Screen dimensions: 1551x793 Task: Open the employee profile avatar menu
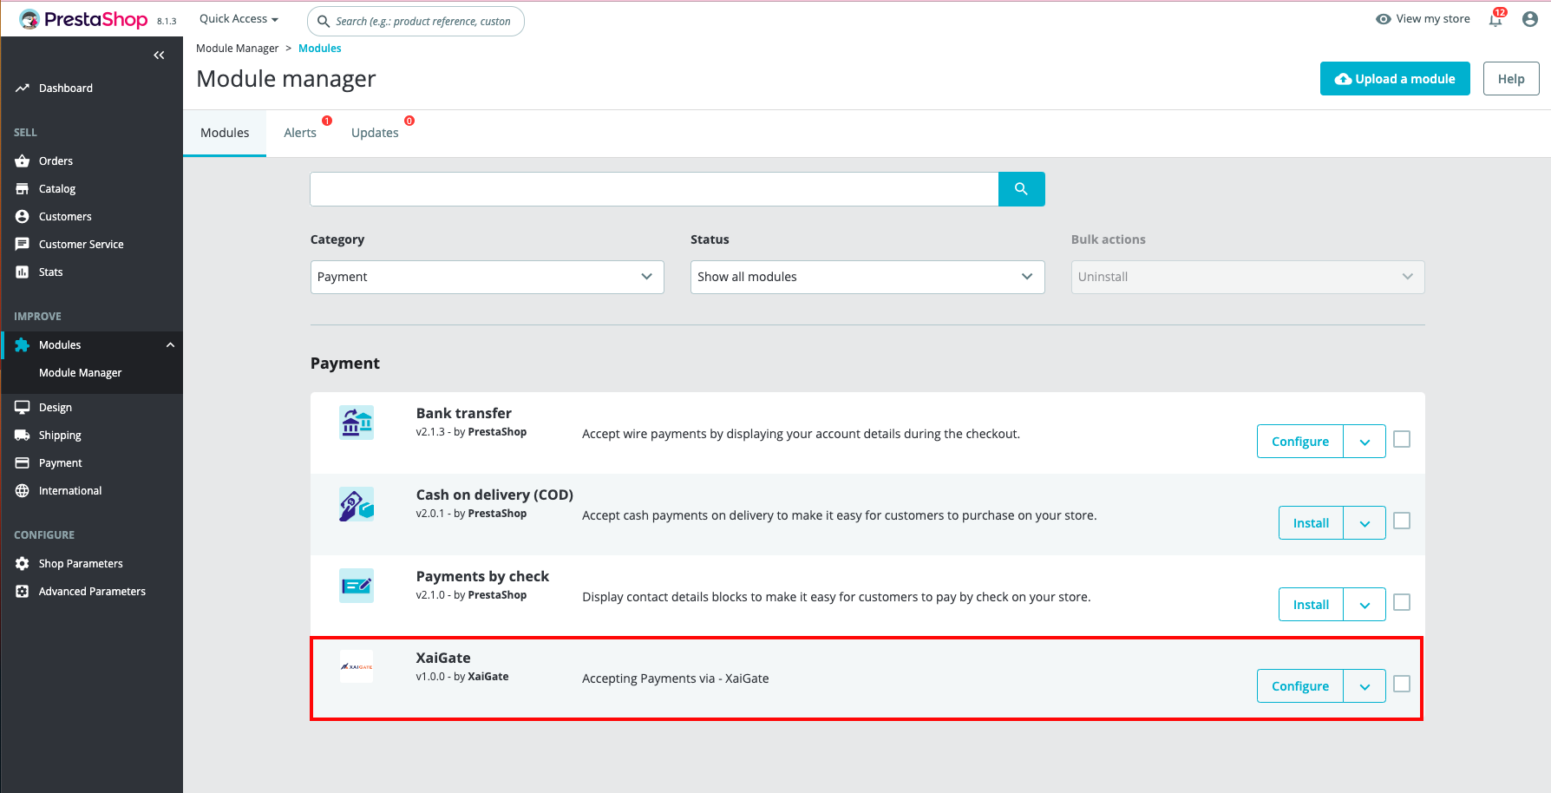1530,19
